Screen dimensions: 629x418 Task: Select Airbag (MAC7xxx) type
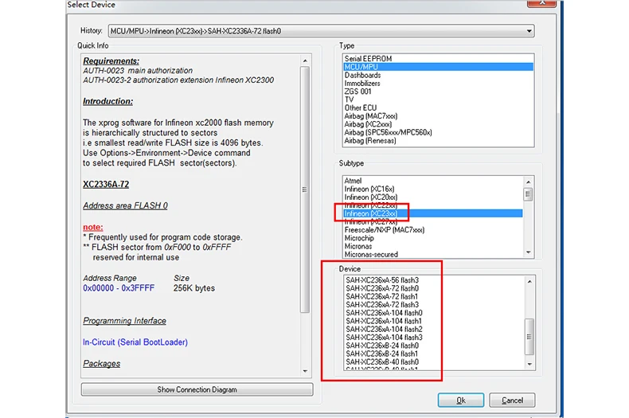pos(438,116)
